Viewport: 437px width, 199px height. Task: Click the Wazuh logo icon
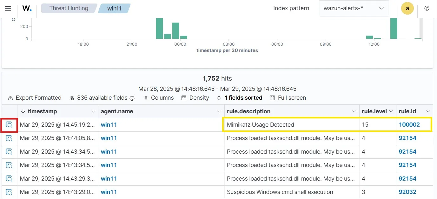coord(27,9)
